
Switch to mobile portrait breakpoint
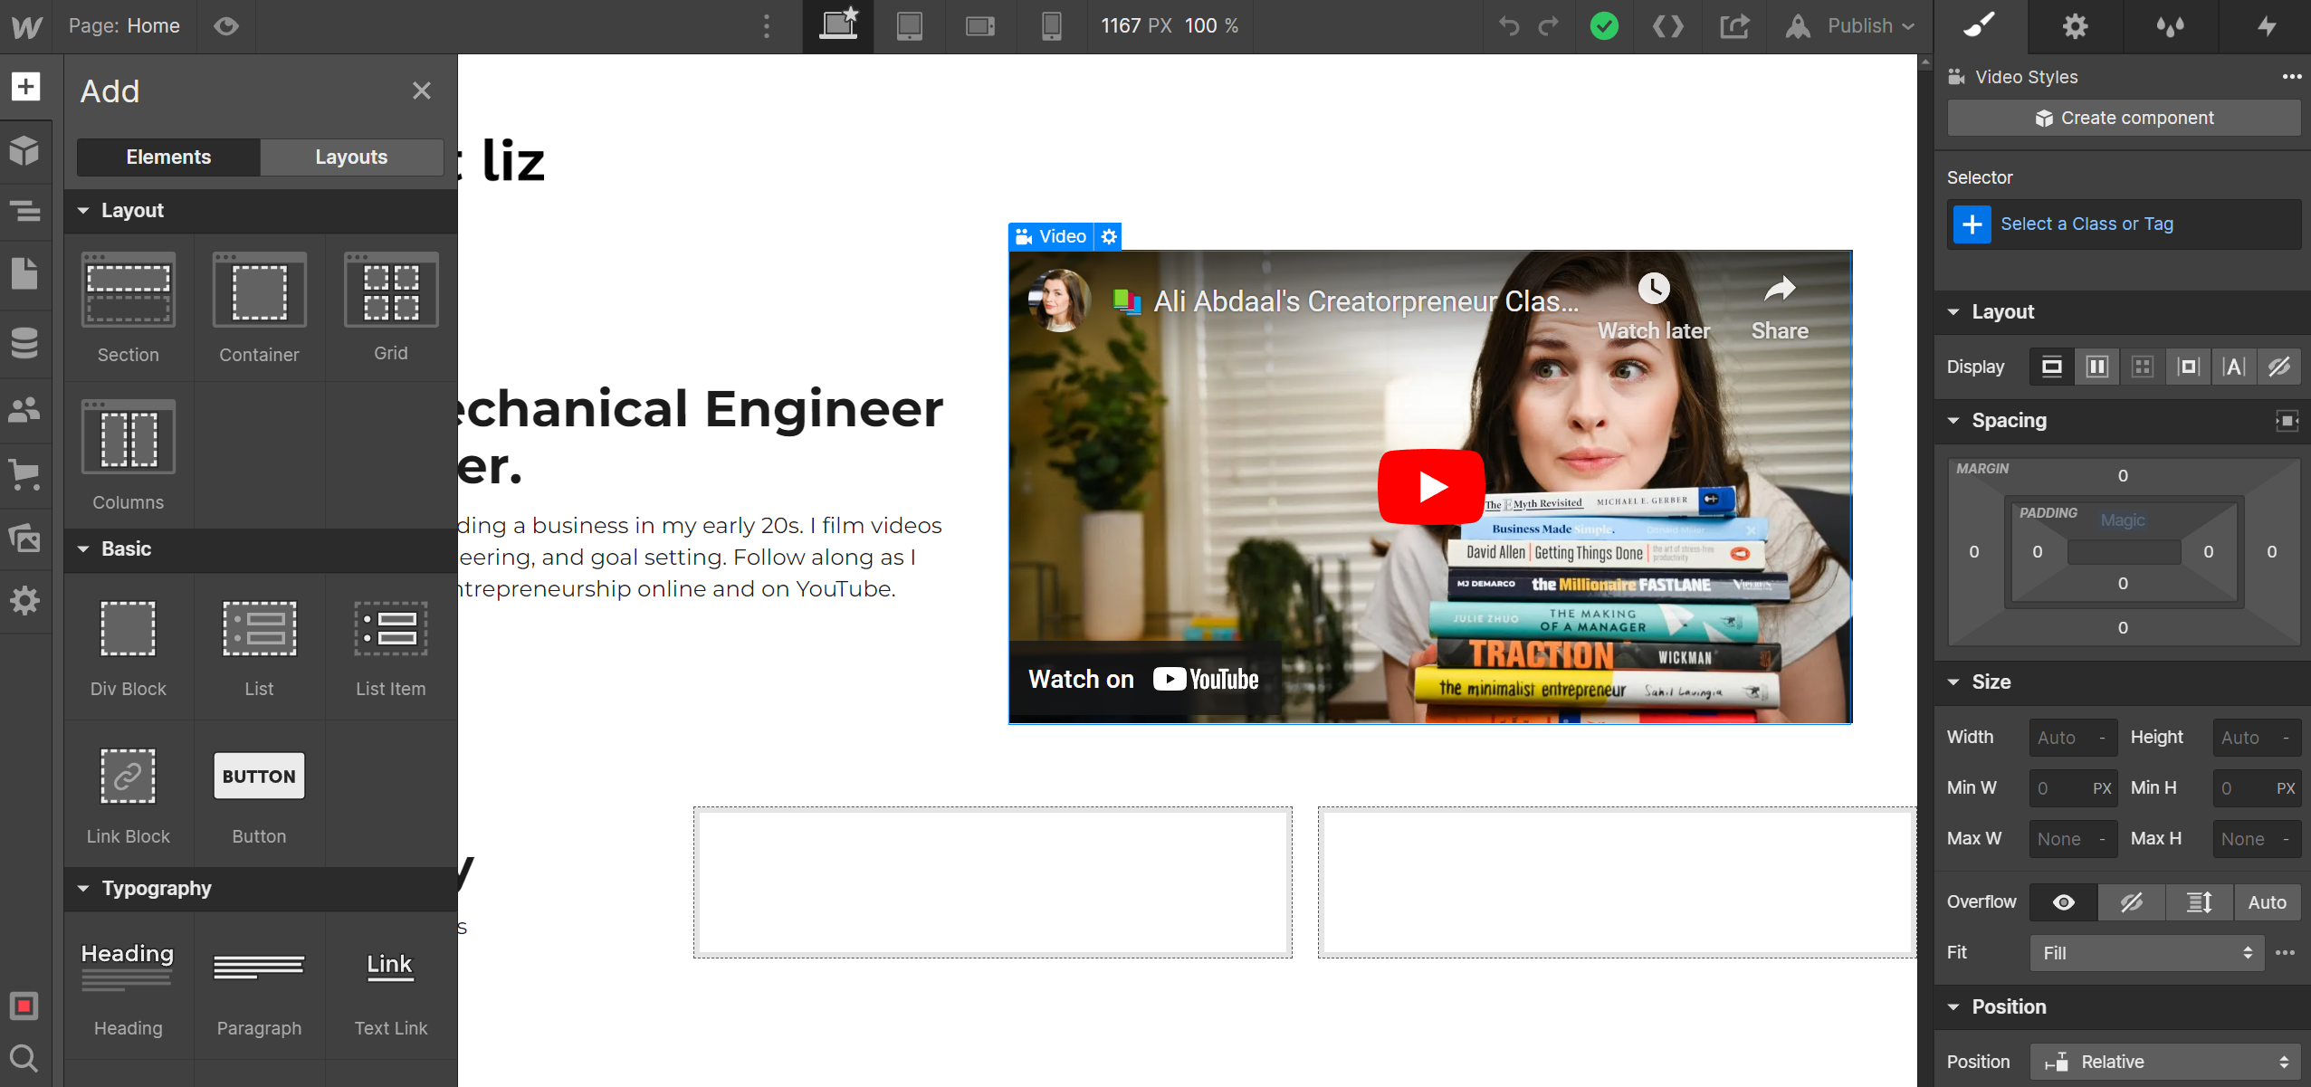pos(1051,26)
